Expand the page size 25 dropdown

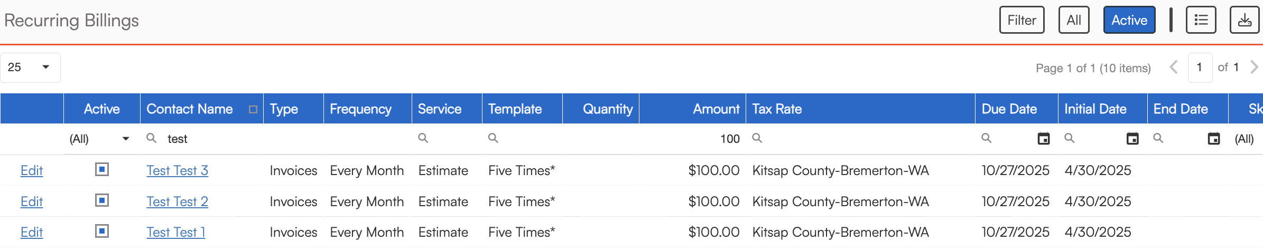point(45,67)
